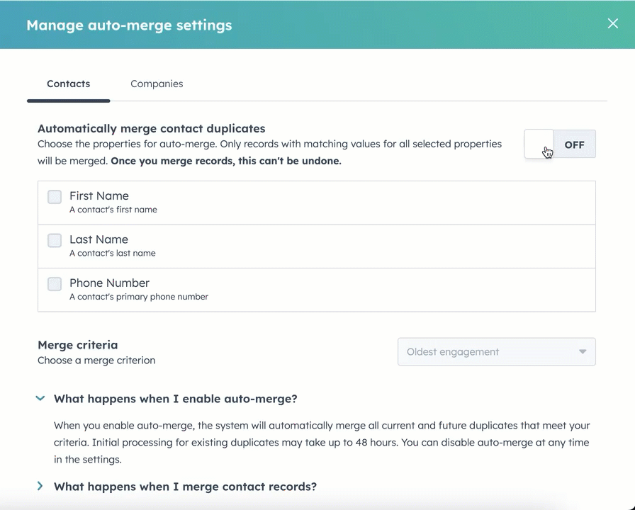Check the Phone Number checkbox
This screenshot has width=635, height=510.
[x=55, y=284]
